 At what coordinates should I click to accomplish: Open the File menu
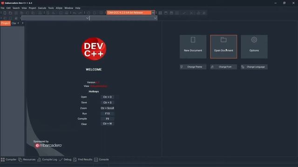click(2, 8)
